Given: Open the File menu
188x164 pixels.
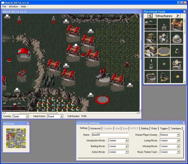Looking at the screenshot, I should [x=4, y=7].
